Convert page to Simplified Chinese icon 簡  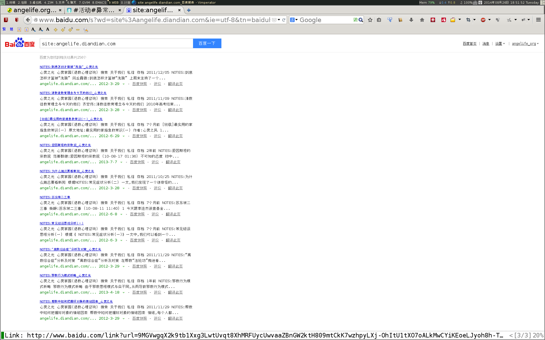(11, 29)
